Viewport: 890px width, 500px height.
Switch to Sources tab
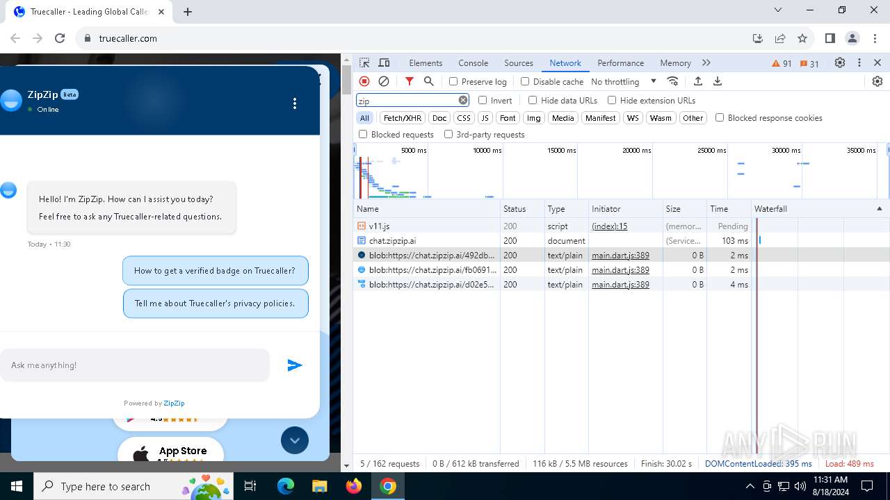pyautogui.click(x=519, y=62)
